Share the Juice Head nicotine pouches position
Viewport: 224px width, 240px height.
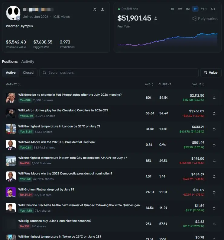(214, 224)
